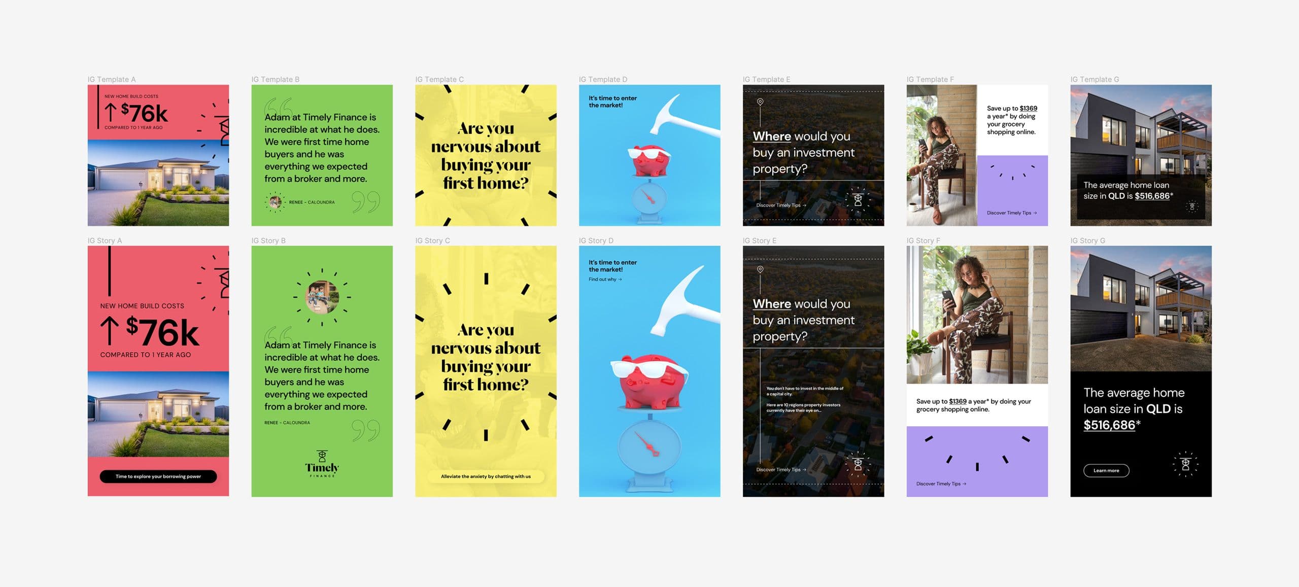Open IG Template D blue layout
Screen dimensions: 1299x587
(x=649, y=155)
